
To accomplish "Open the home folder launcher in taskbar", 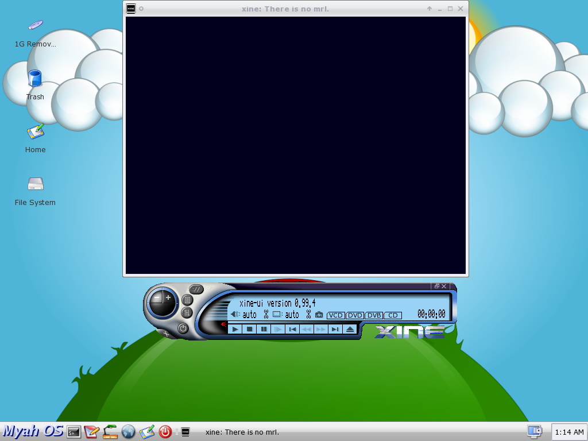I will [147, 432].
